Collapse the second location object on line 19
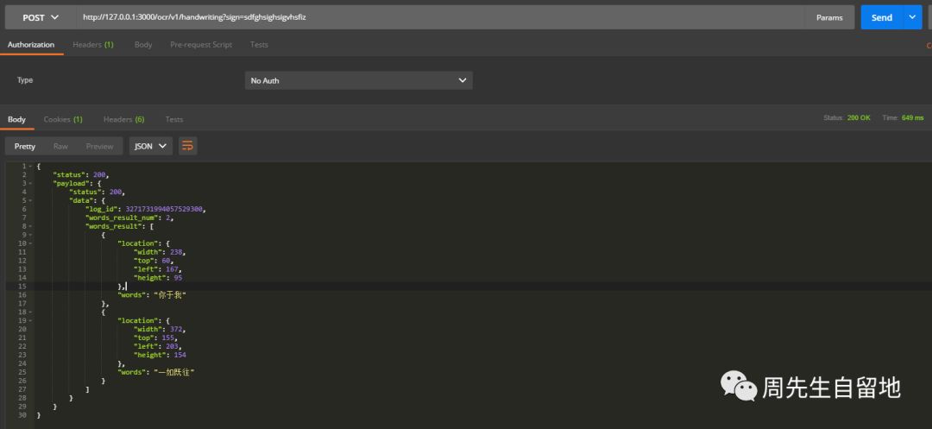This screenshot has width=932, height=429. pyautogui.click(x=29, y=320)
